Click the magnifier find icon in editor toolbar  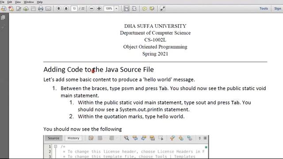coord(126,138)
